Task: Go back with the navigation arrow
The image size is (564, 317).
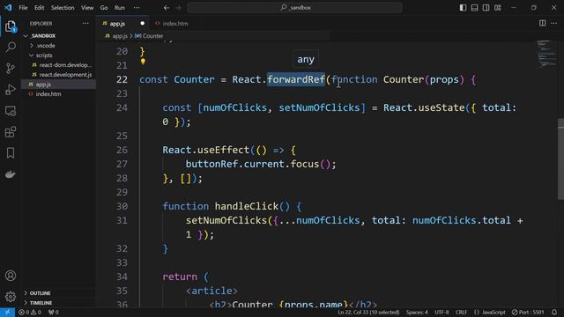Action: click(x=167, y=8)
